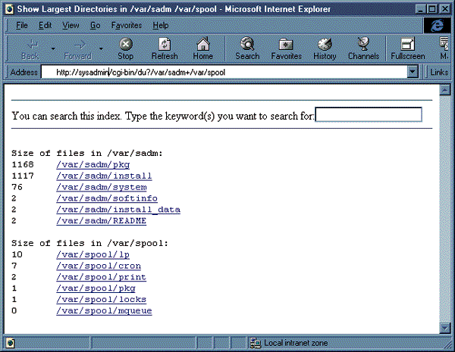Click the Back toolbar icon

30,48
